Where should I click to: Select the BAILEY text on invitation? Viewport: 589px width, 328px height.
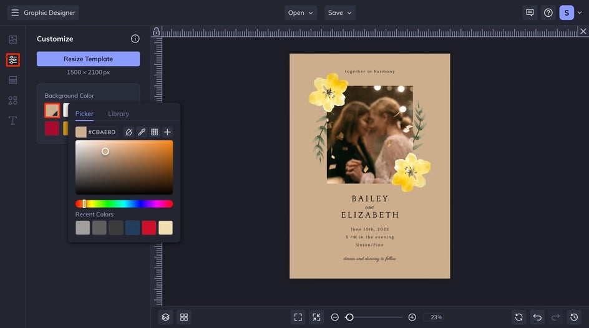(x=370, y=198)
